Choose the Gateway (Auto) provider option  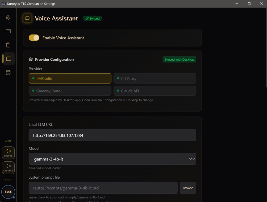tap(70, 91)
